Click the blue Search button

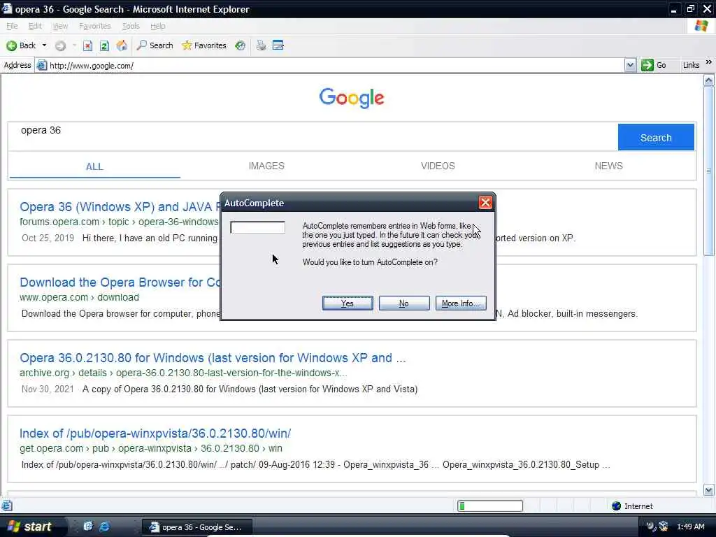click(656, 137)
